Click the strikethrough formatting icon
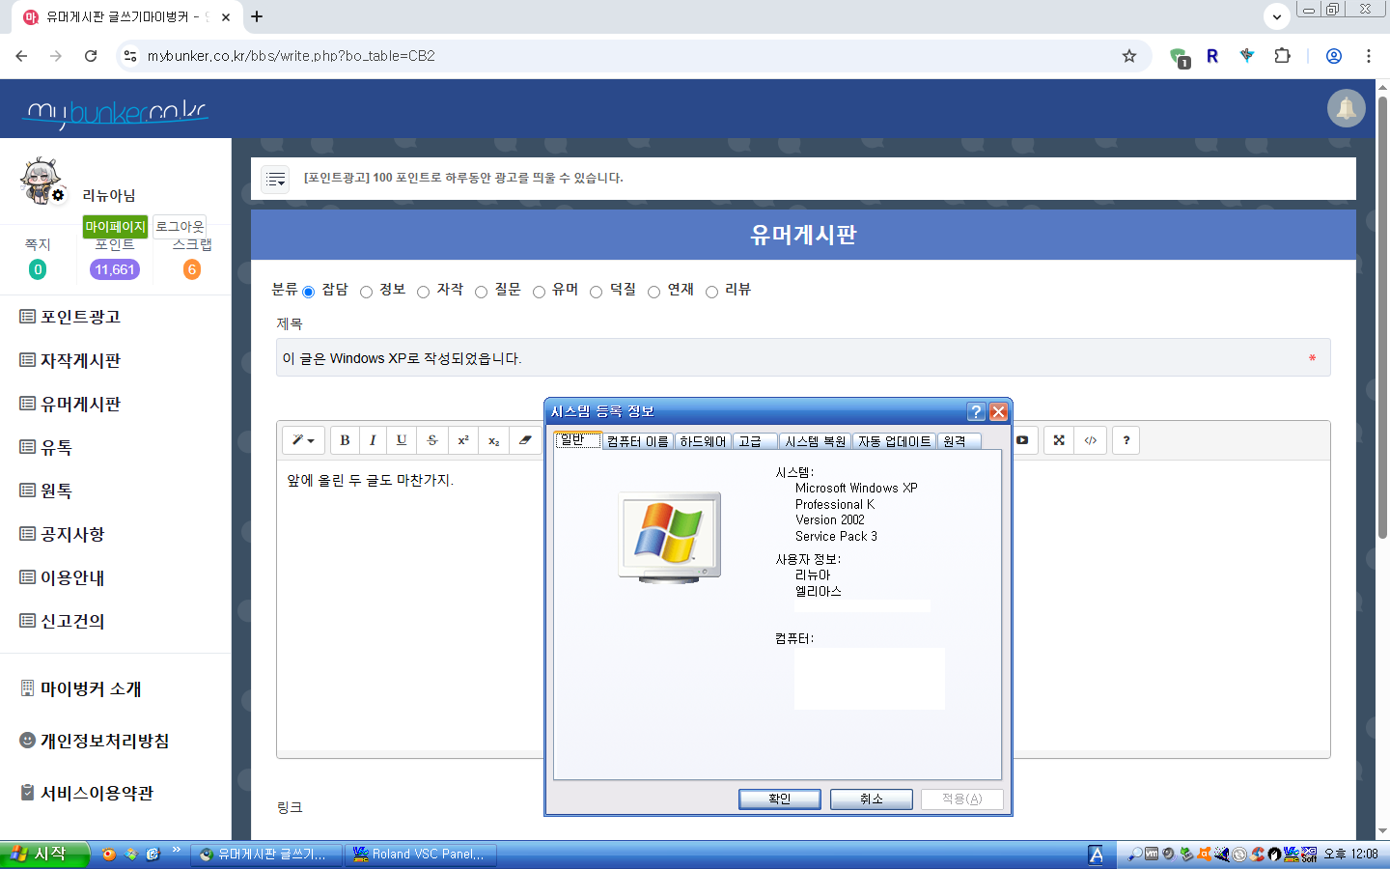The width and height of the screenshot is (1390, 869). tap(432, 440)
